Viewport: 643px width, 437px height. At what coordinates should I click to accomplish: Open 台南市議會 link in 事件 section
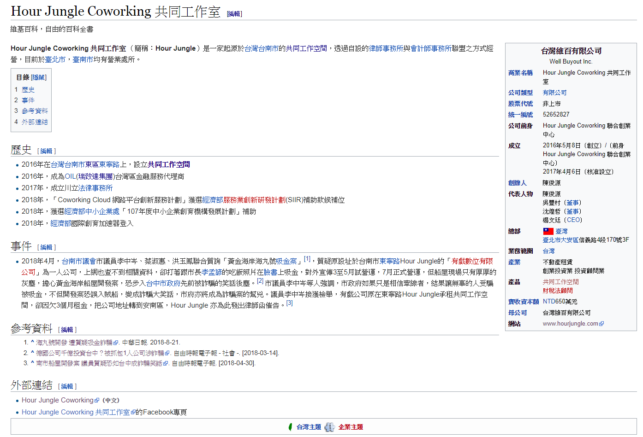pyautogui.click(x=78, y=261)
